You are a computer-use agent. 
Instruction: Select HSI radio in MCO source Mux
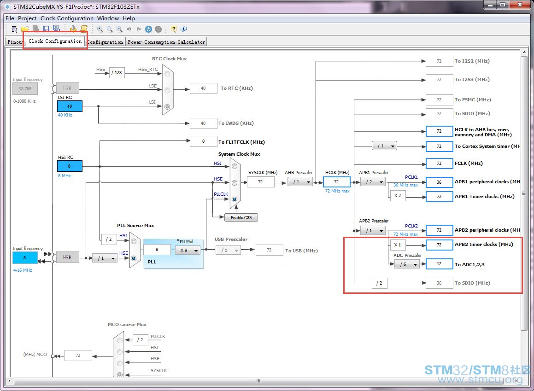(119, 352)
